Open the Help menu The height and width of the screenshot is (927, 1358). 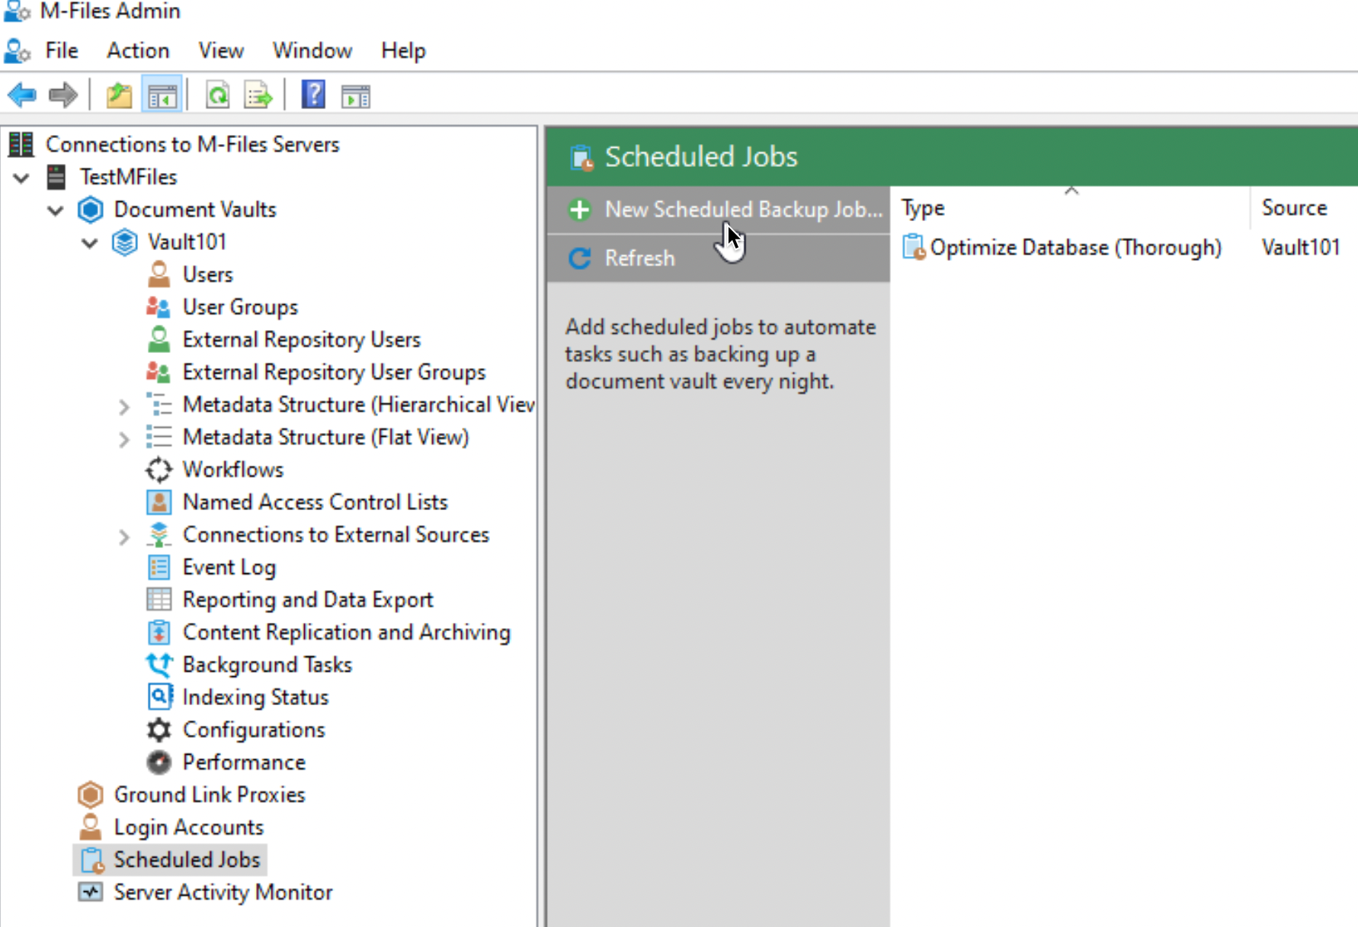pyautogui.click(x=403, y=50)
